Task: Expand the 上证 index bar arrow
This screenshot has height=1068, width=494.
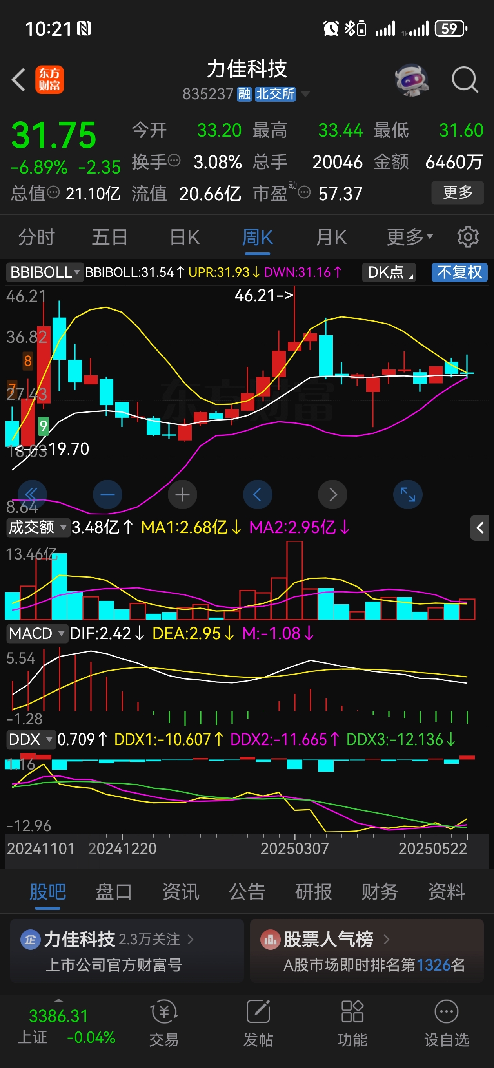Action: (59, 1000)
